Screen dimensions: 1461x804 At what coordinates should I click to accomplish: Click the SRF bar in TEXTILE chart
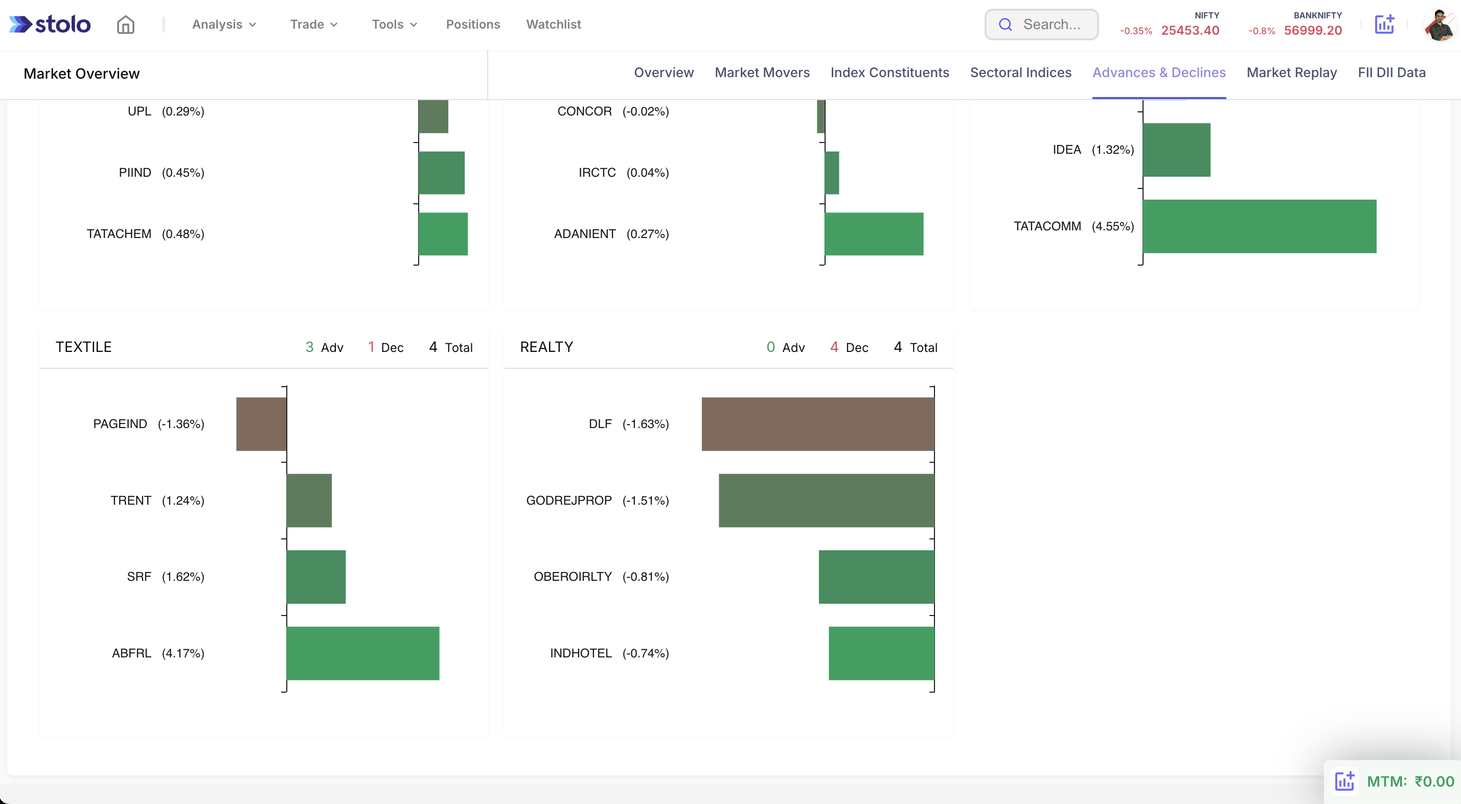(316, 577)
